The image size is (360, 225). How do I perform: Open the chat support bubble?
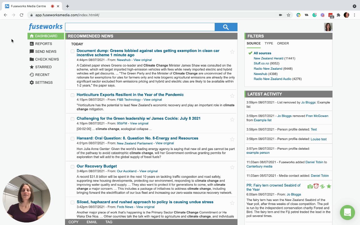coord(347,212)
